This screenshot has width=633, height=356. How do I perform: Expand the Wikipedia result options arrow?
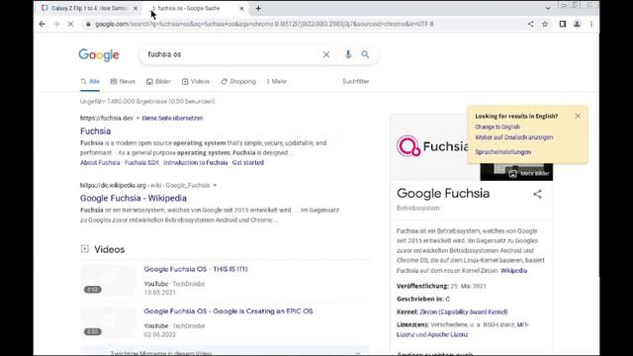(x=215, y=185)
